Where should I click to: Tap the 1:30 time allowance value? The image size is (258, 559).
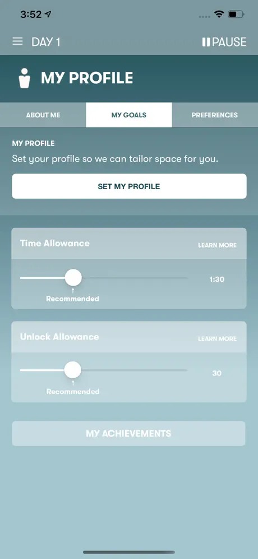[217, 279]
